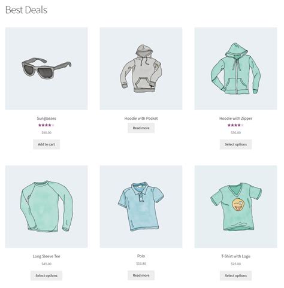
Task: Open the T-Shirt with Logo title link
Action: [x=235, y=256]
